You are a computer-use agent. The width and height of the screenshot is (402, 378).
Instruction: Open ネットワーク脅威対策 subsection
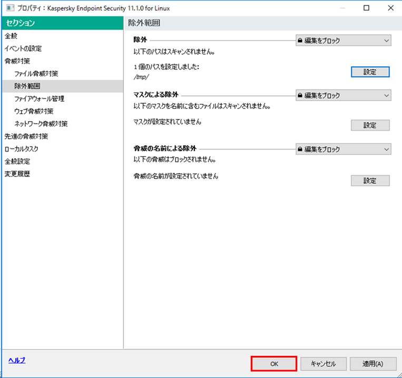(x=63, y=124)
